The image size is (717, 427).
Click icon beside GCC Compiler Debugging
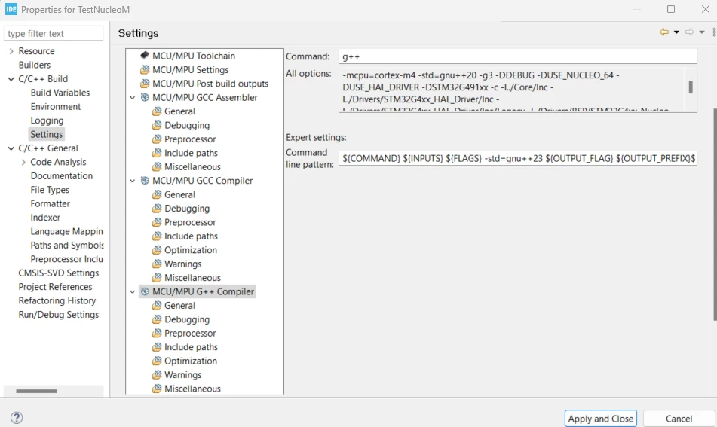(157, 209)
